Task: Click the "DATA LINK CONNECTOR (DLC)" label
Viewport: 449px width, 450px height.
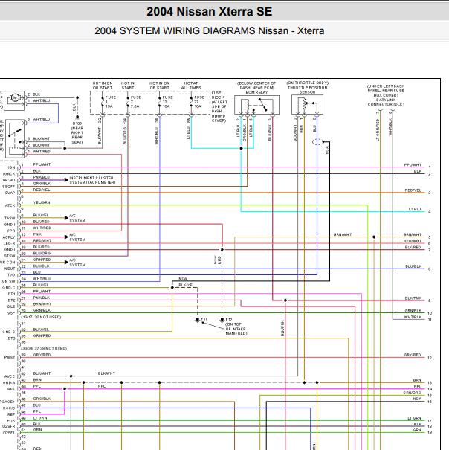Action: point(386,102)
